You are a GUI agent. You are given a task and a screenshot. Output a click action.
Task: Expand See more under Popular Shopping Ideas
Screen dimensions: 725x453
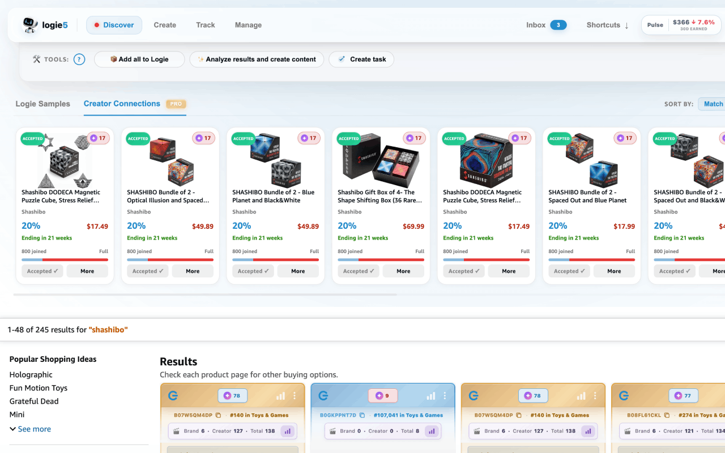(30, 429)
